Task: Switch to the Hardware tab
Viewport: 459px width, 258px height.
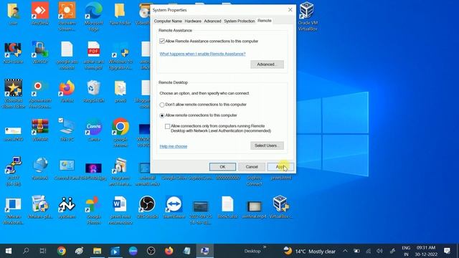Action: [x=193, y=21]
